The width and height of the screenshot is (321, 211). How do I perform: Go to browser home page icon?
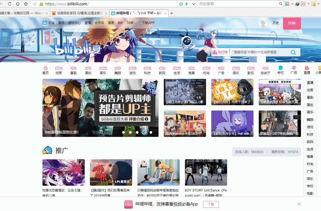[x=18, y=4]
